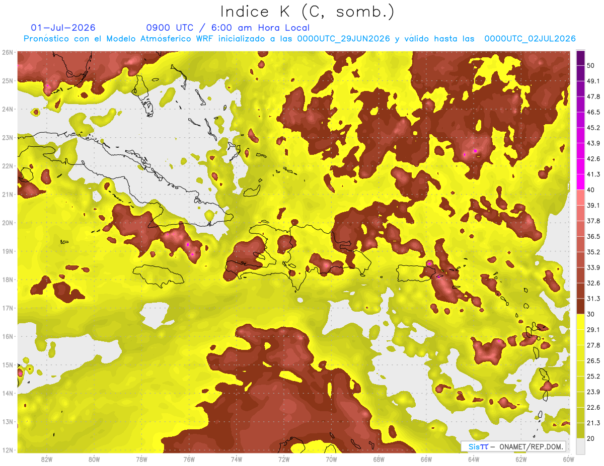Click the latitude axis label "19N"
The image size is (604, 466).
point(8,251)
